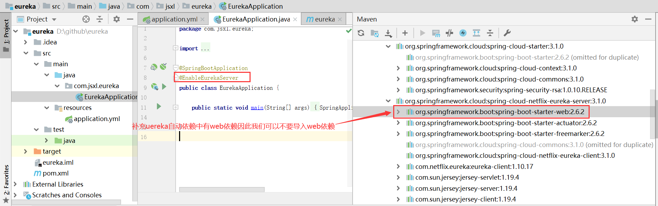Locate opened file in Project tree

[x=86, y=19]
